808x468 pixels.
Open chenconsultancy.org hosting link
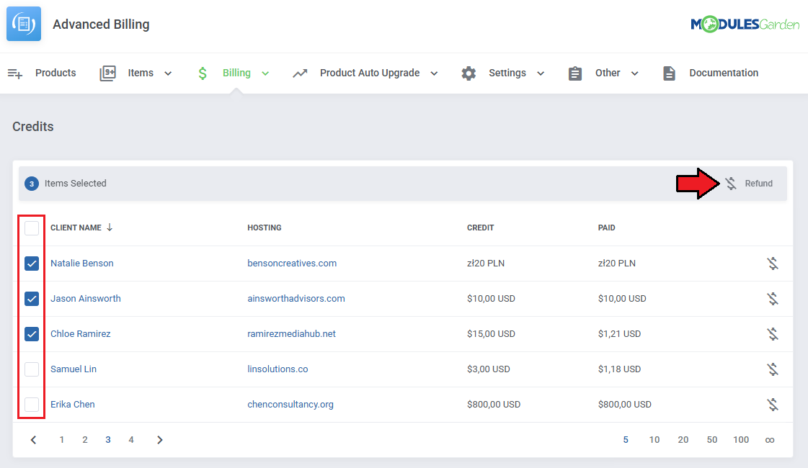tap(290, 404)
